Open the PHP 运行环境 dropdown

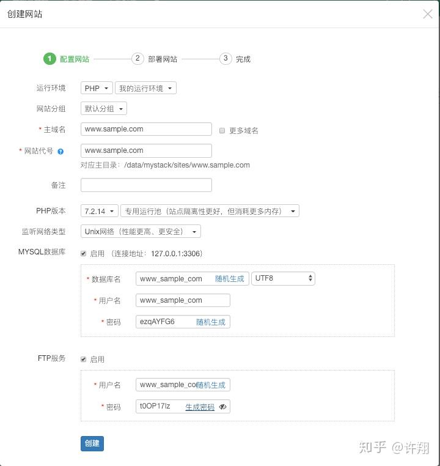coord(97,88)
